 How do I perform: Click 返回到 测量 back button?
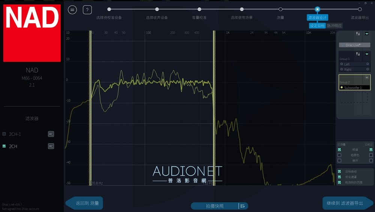point(84,203)
